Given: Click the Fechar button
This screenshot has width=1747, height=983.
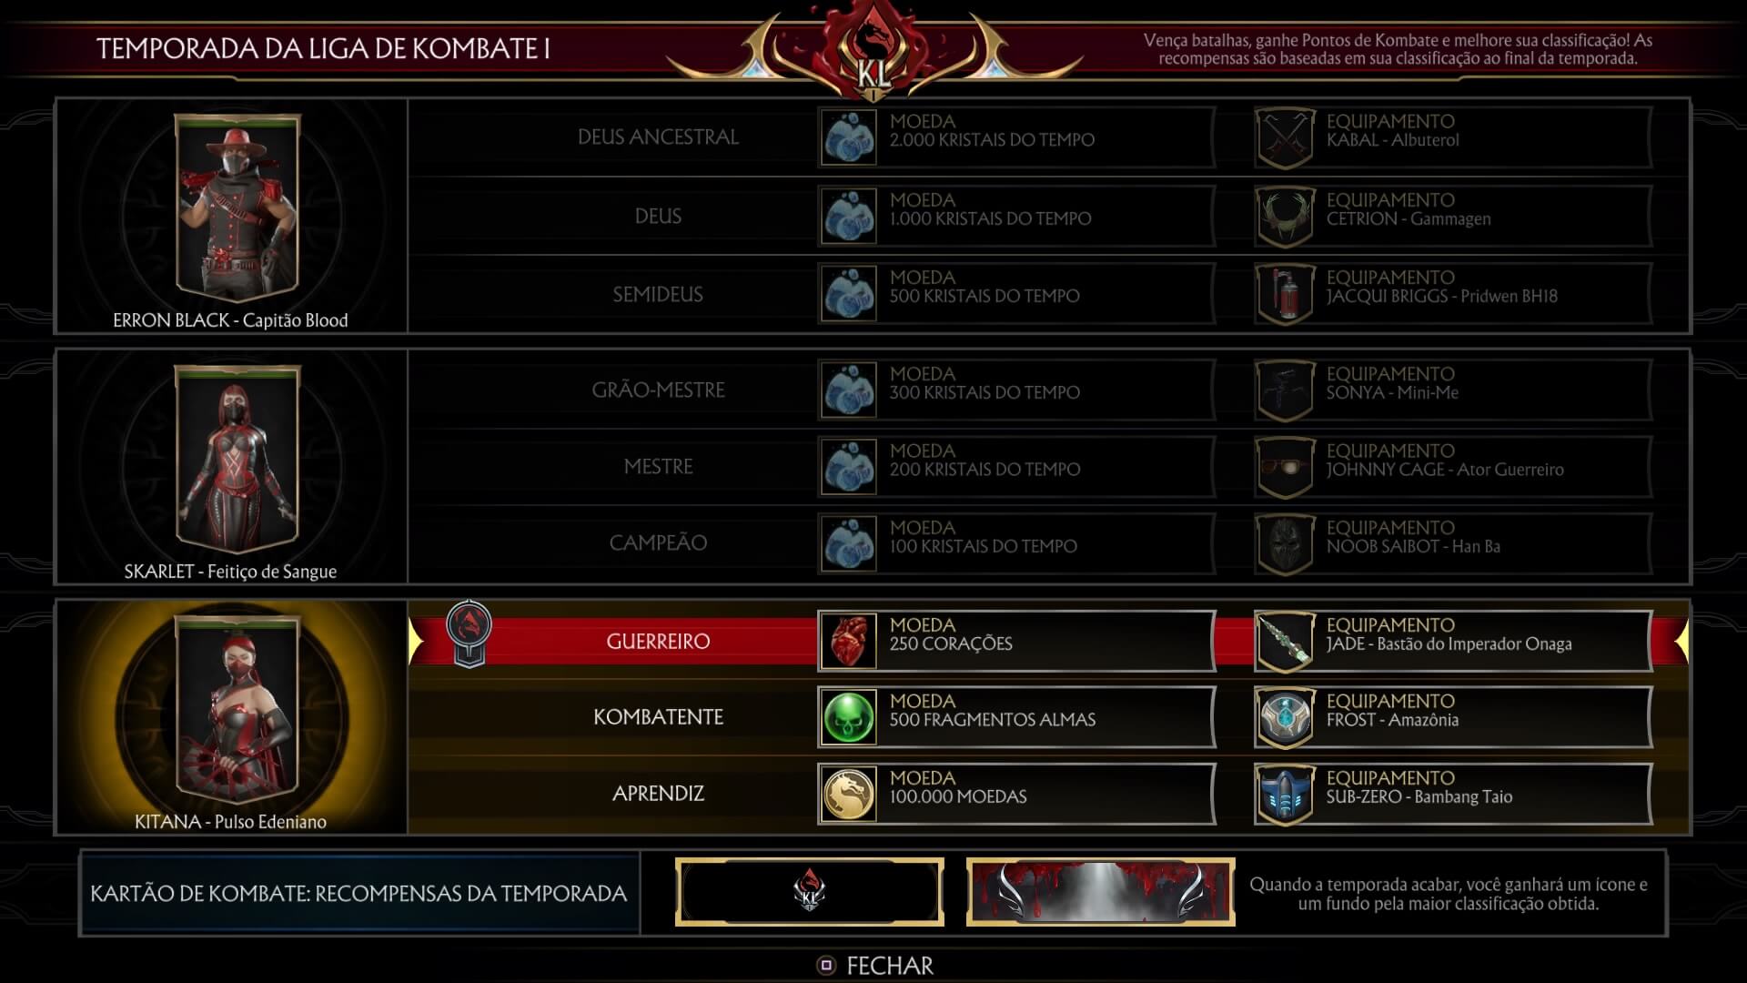Looking at the screenshot, I should pyautogui.click(x=877, y=966).
